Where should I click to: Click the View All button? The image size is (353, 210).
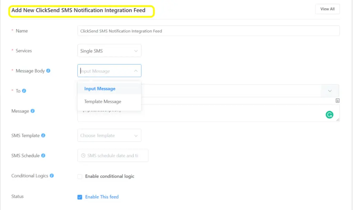(x=327, y=9)
